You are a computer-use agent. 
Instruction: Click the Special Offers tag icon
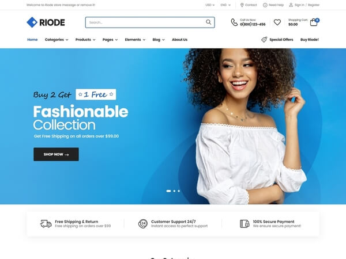tap(264, 39)
